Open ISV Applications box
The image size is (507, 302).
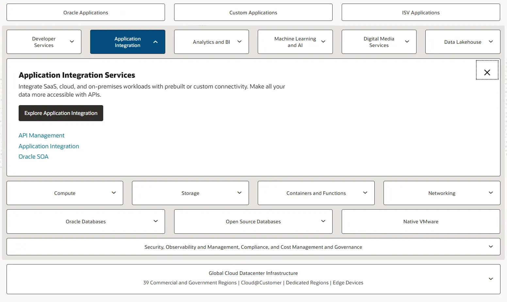(x=421, y=12)
